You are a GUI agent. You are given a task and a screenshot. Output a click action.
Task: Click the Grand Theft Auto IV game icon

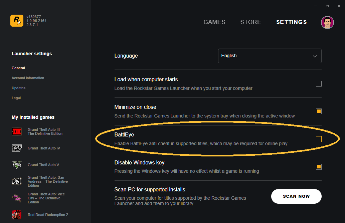coord(17,148)
